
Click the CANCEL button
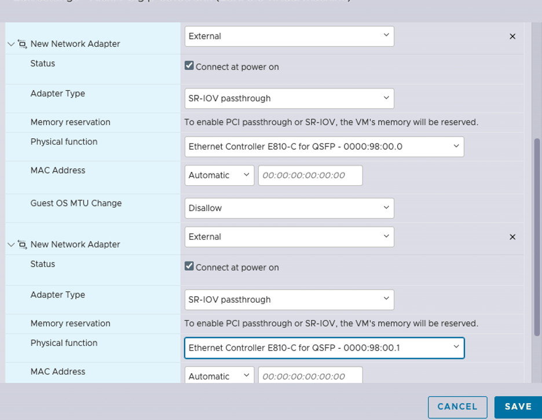tap(457, 407)
